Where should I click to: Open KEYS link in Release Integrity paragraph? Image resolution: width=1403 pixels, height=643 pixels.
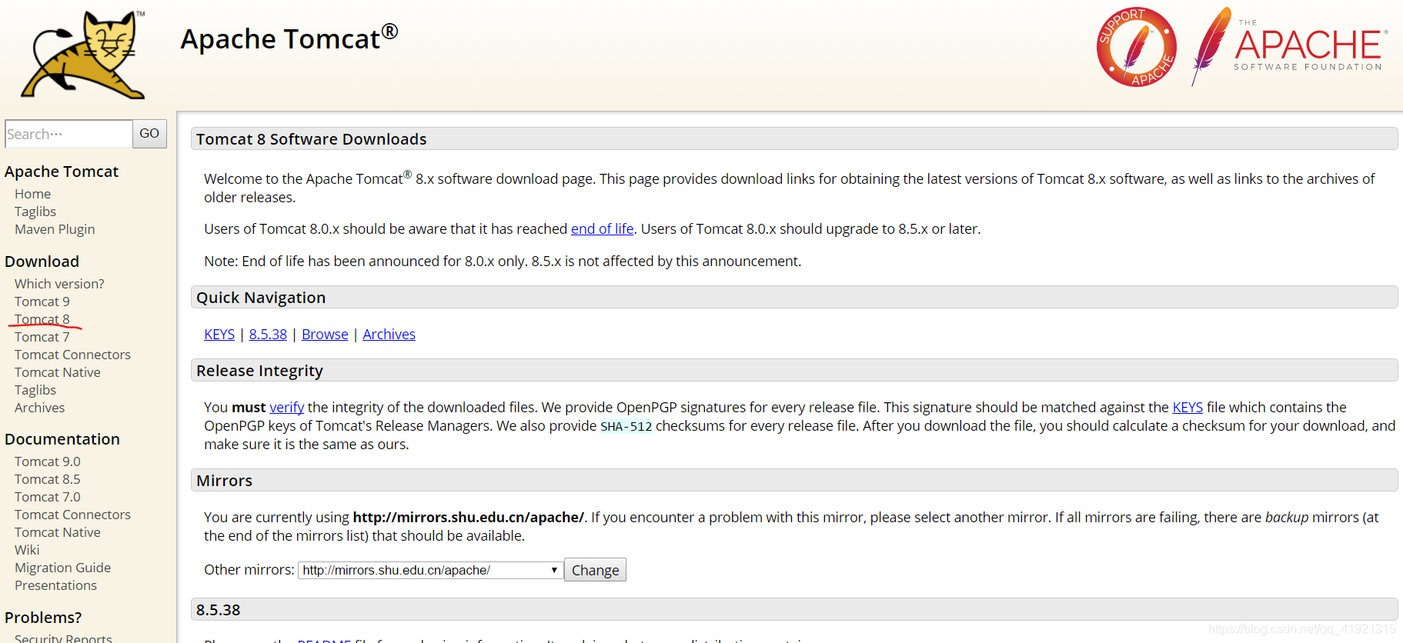point(1188,408)
